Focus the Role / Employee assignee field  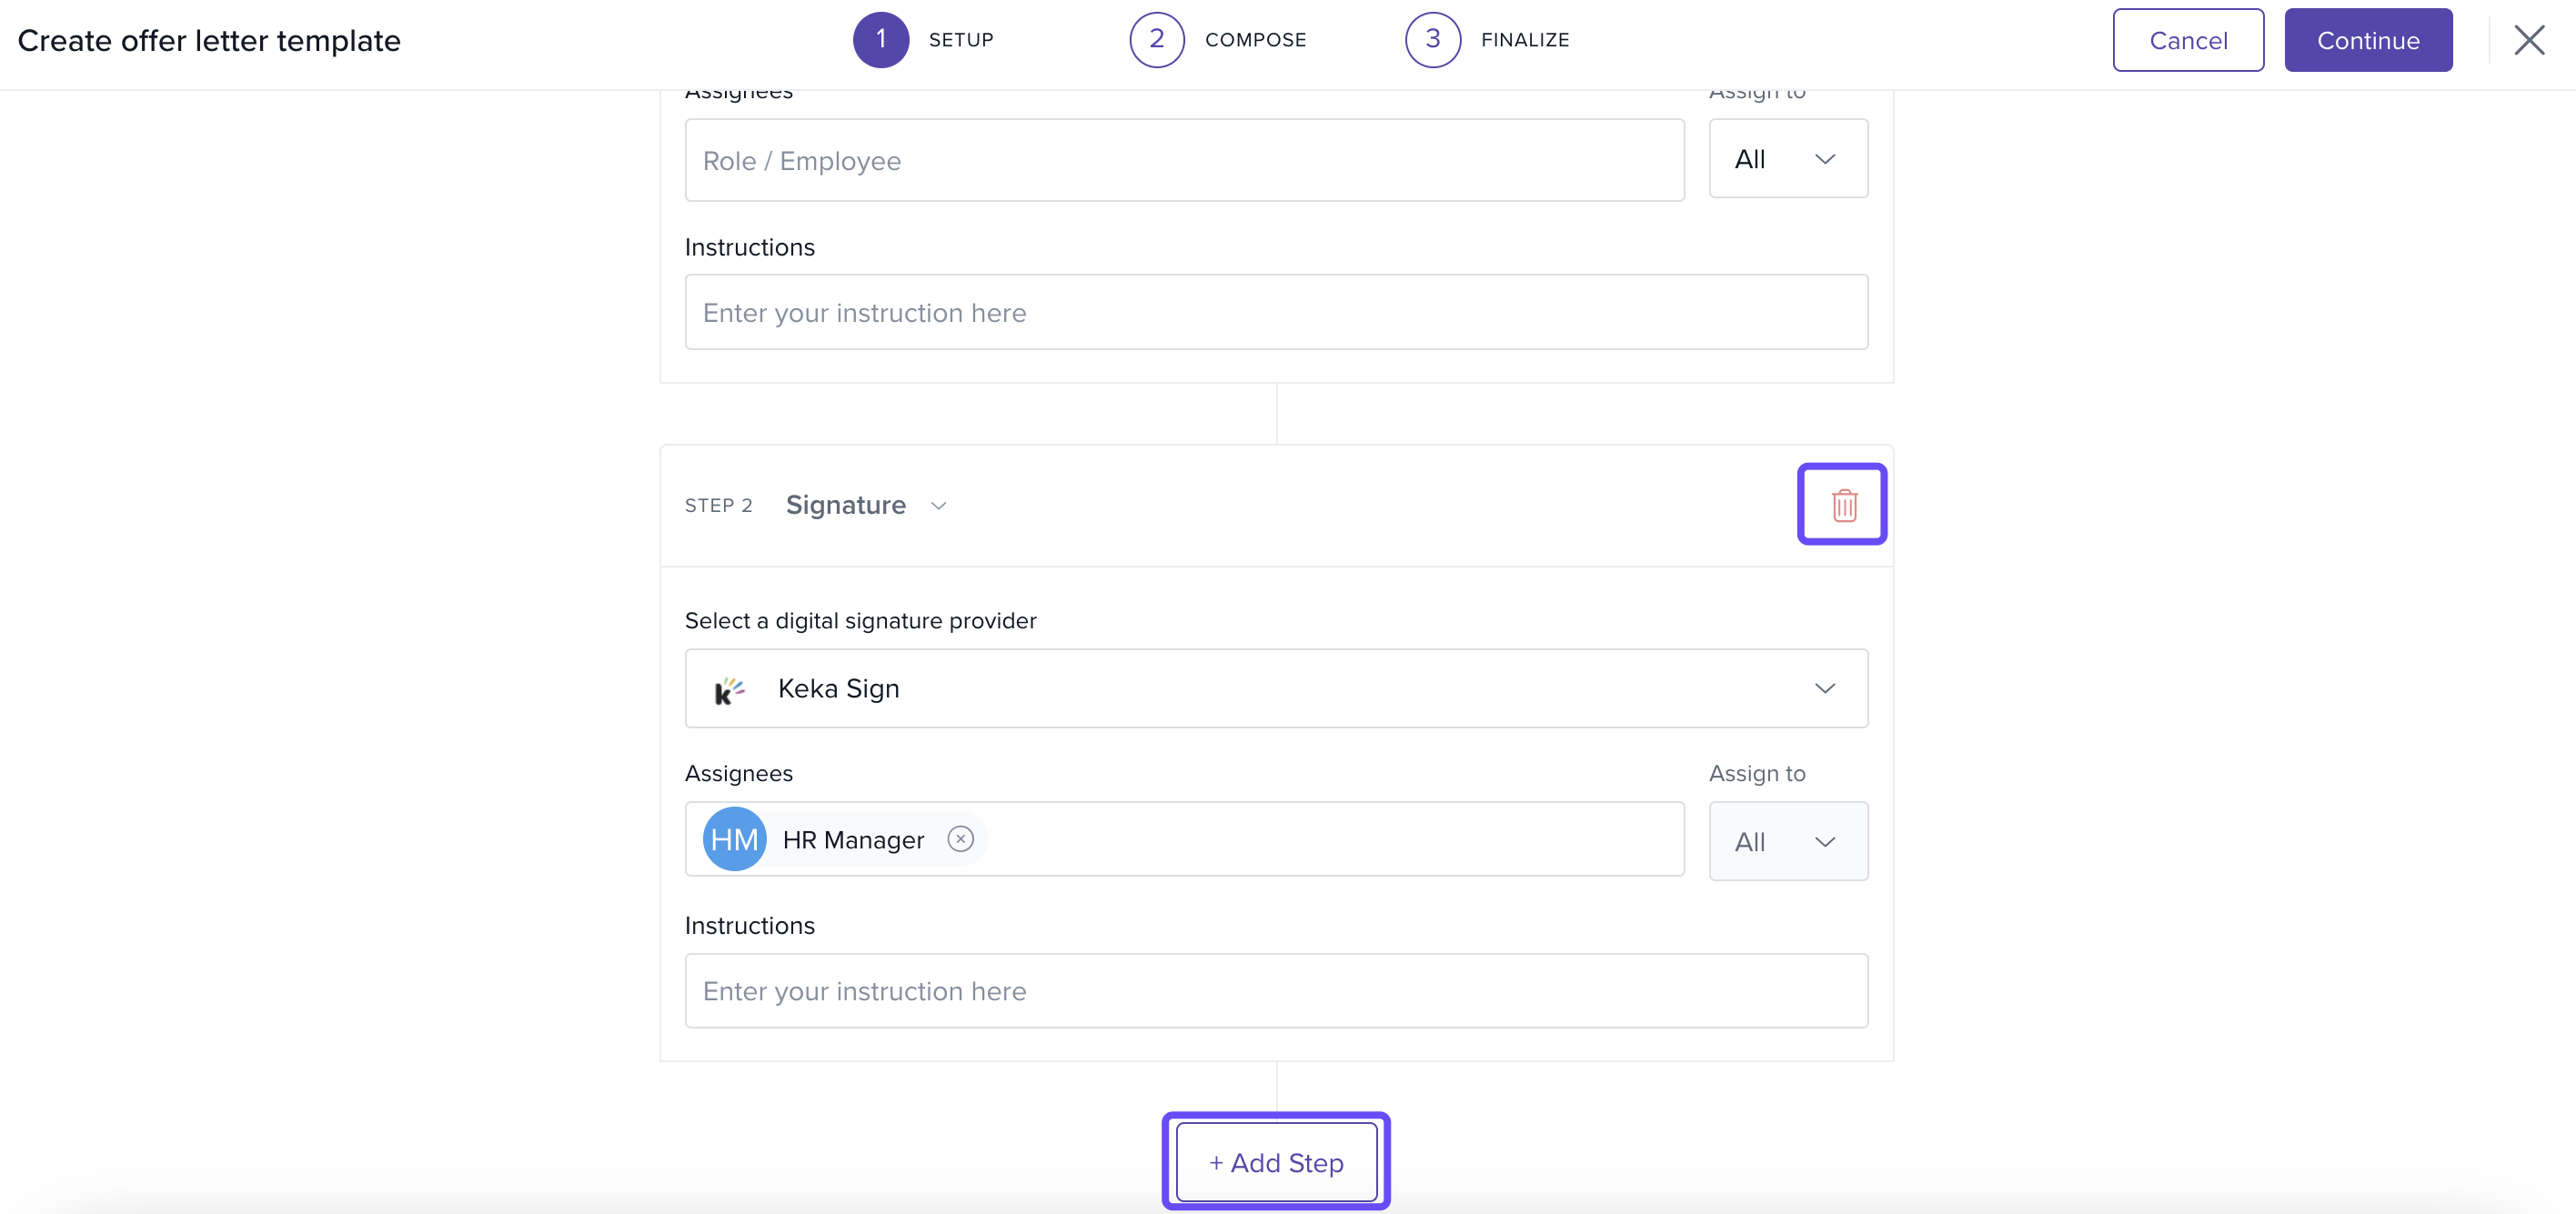1184,161
